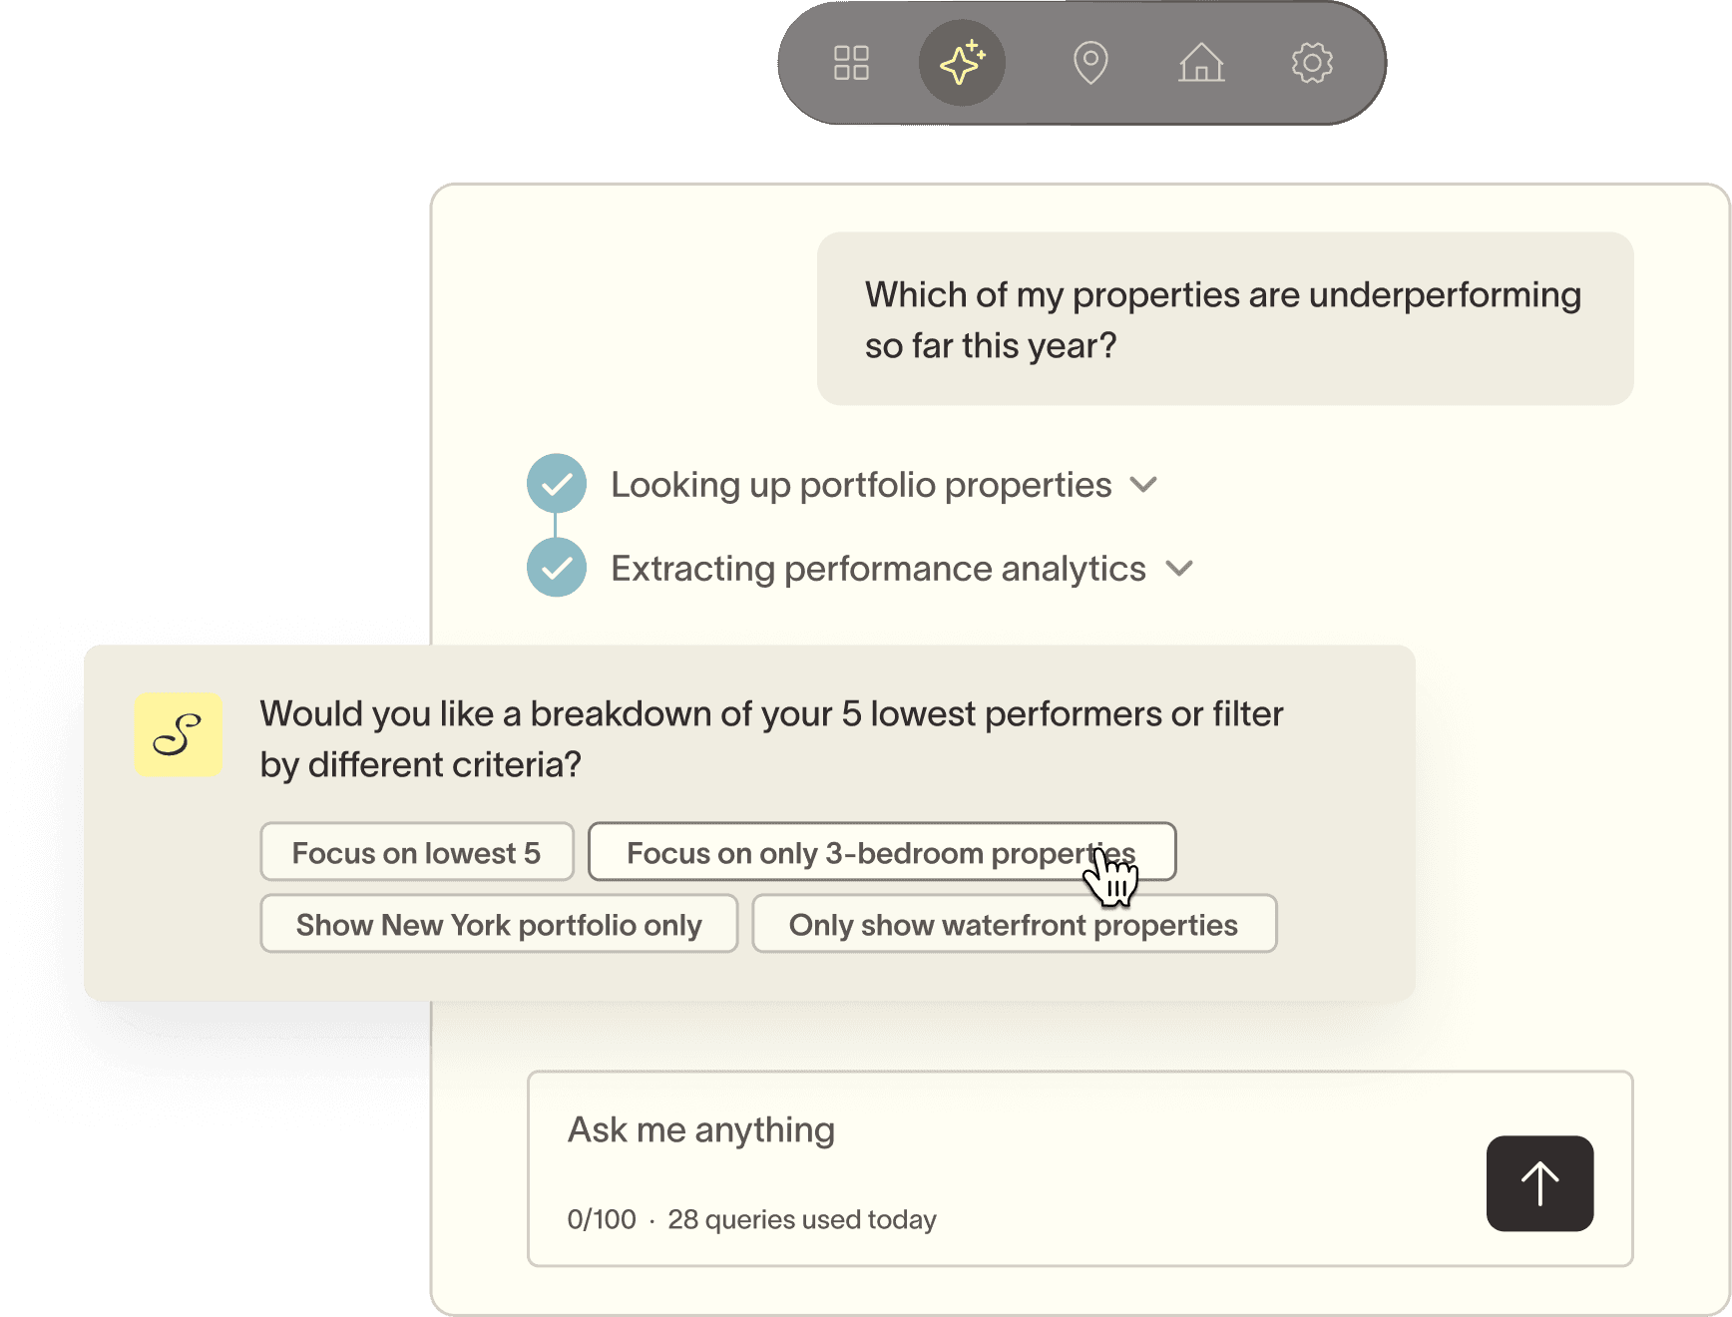Expand 'Extracting performance analytics' details
This screenshot has width=1732, height=1317.
tap(1178, 568)
